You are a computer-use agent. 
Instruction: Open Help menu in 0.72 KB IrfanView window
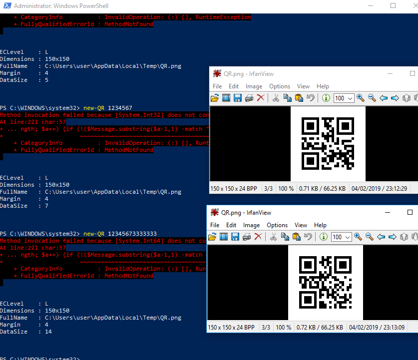point(321,225)
